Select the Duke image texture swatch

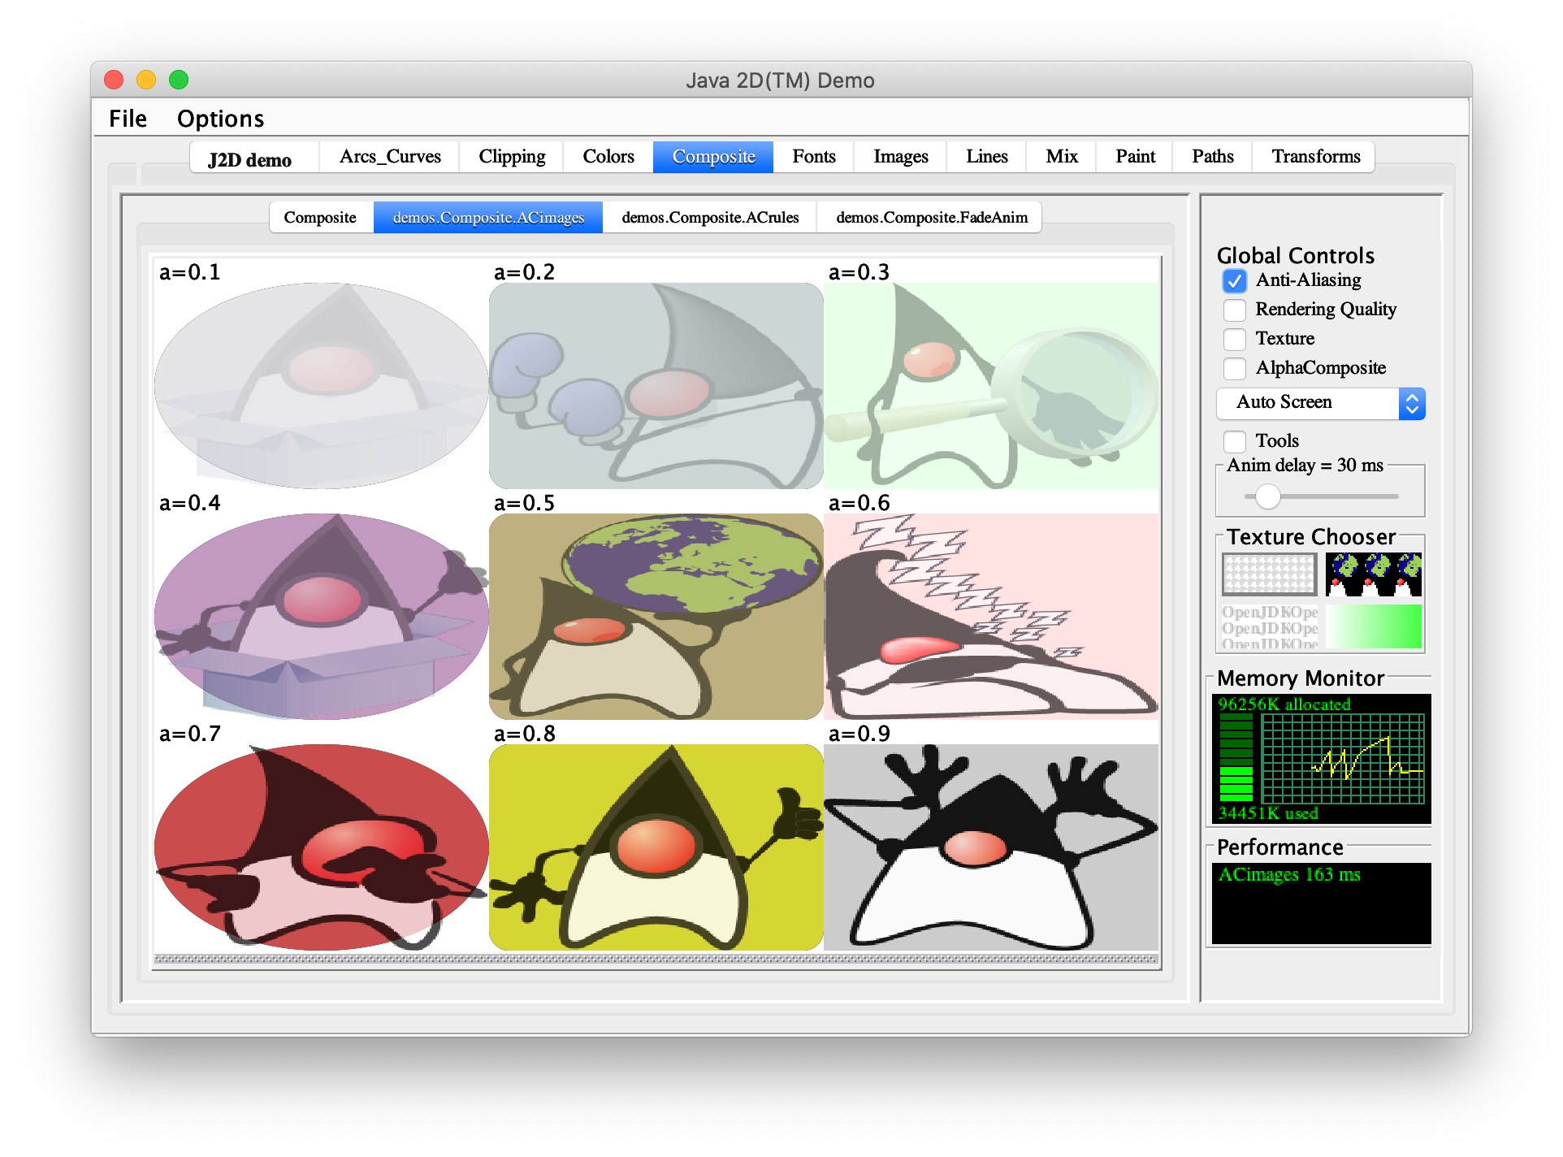pos(1373,574)
